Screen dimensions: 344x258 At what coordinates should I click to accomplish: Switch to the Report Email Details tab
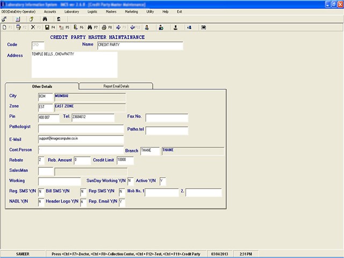tap(116, 86)
